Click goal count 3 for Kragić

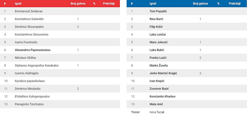click(x=200, y=73)
